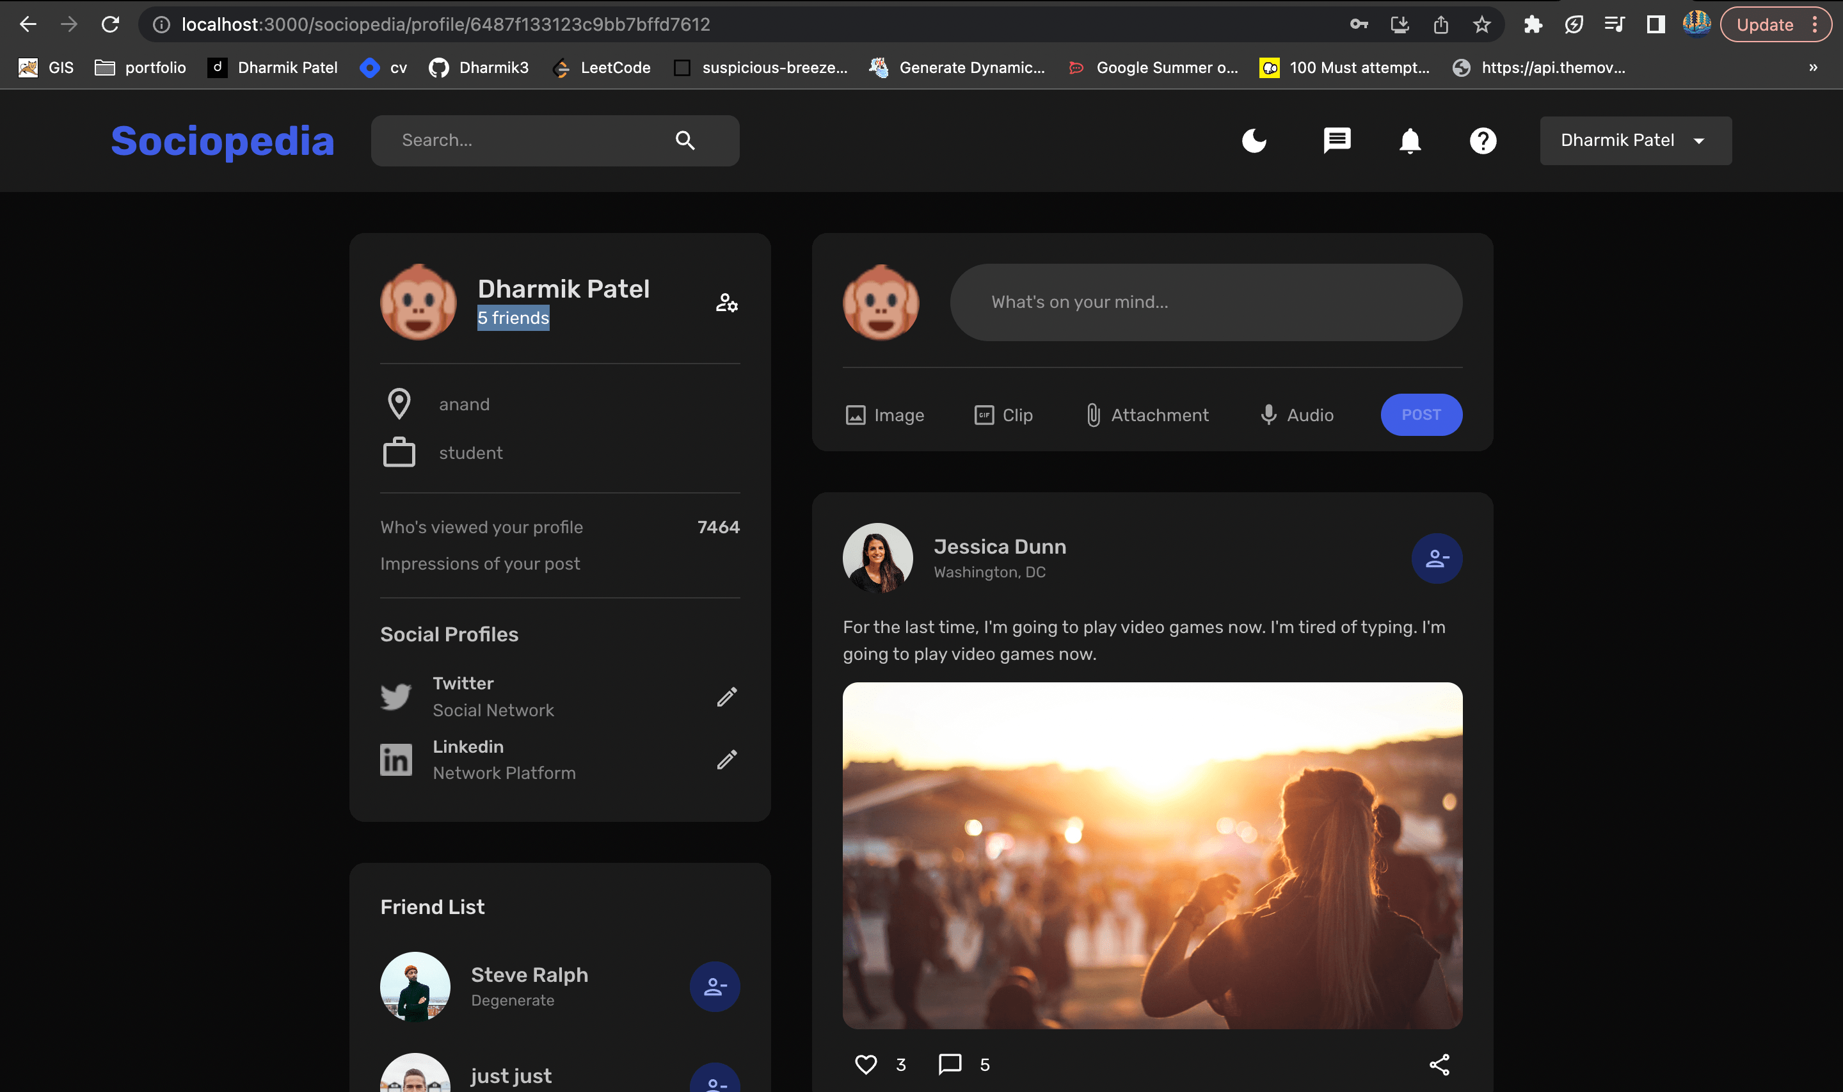Image resolution: width=1843 pixels, height=1092 pixels.
Task: Click site info icon in address bar
Action: (161, 24)
